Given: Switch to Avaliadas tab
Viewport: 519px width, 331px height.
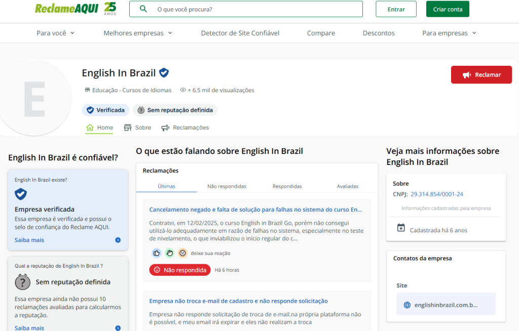Looking at the screenshot, I should tap(348, 186).
